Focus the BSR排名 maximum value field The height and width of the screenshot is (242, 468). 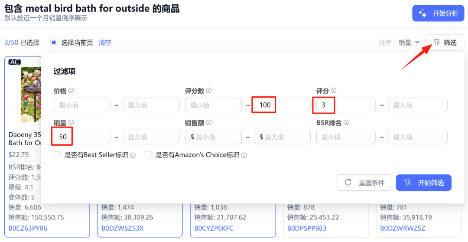point(418,137)
